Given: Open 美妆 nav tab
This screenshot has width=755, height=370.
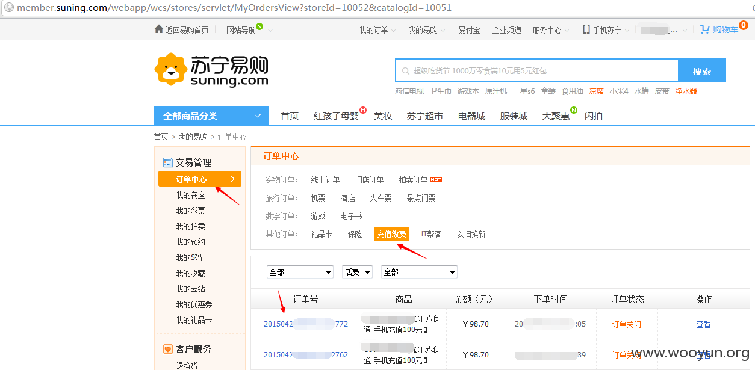Looking at the screenshot, I should coord(383,116).
